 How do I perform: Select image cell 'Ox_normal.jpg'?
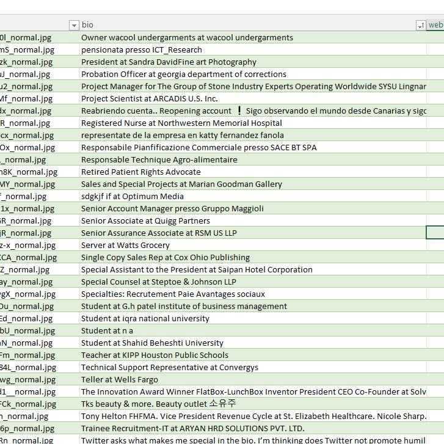[40, 147]
